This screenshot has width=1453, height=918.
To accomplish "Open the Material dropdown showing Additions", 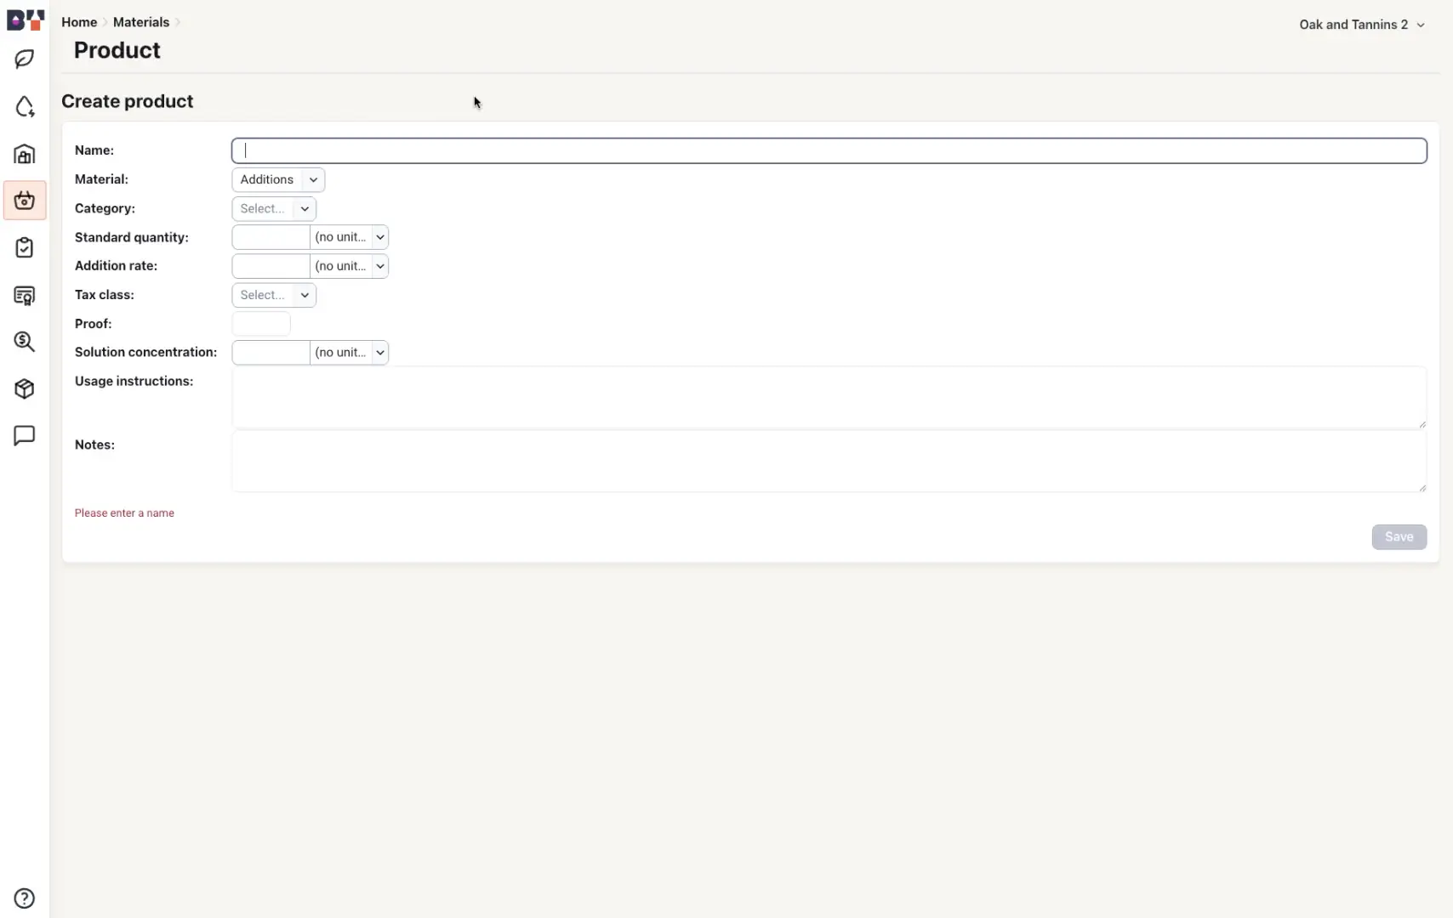I will (x=278, y=179).
